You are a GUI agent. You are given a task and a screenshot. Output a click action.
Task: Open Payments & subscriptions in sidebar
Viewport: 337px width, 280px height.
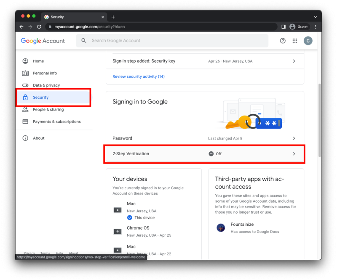(56, 122)
